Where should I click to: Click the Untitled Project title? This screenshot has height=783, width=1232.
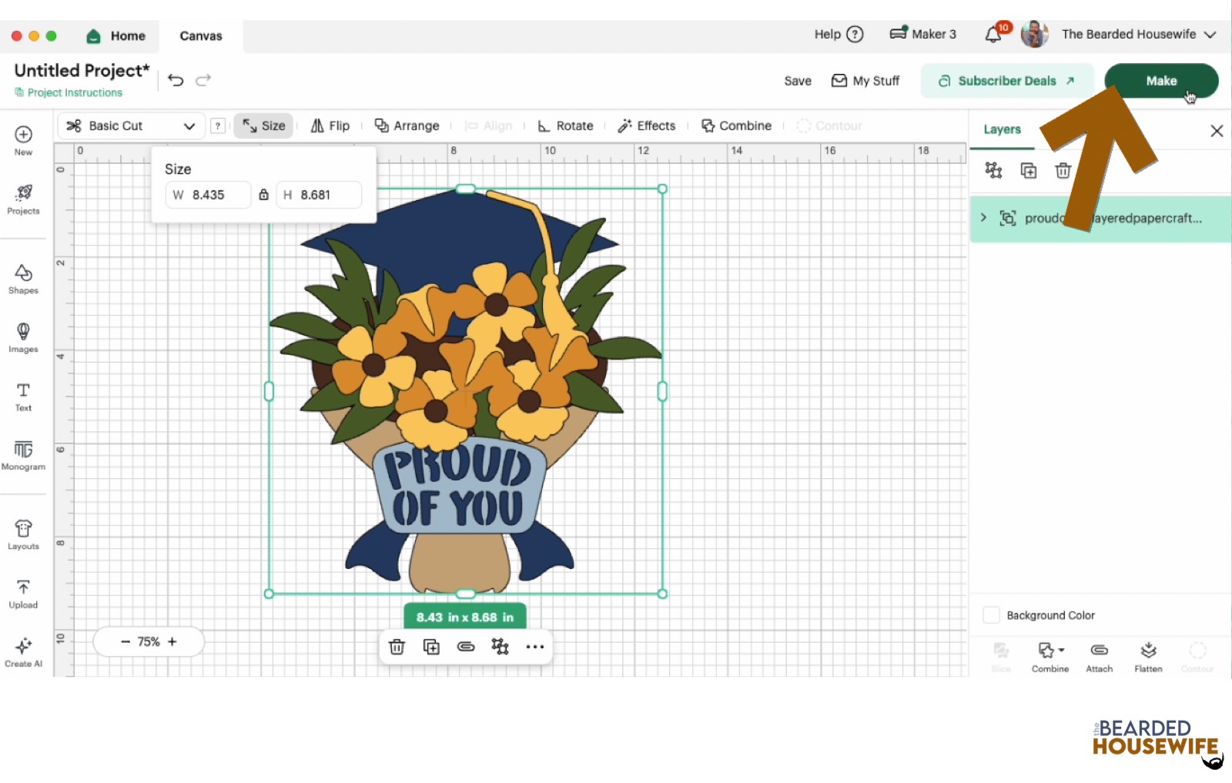click(x=82, y=70)
